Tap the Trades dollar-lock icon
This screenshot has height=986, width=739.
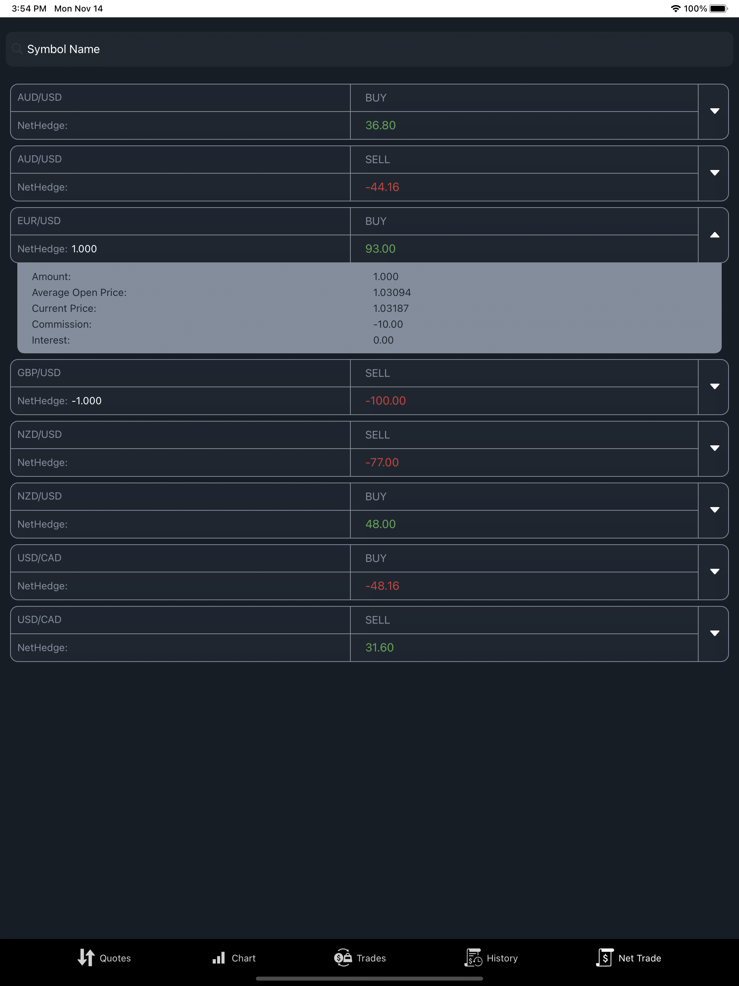(x=343, y=957)
